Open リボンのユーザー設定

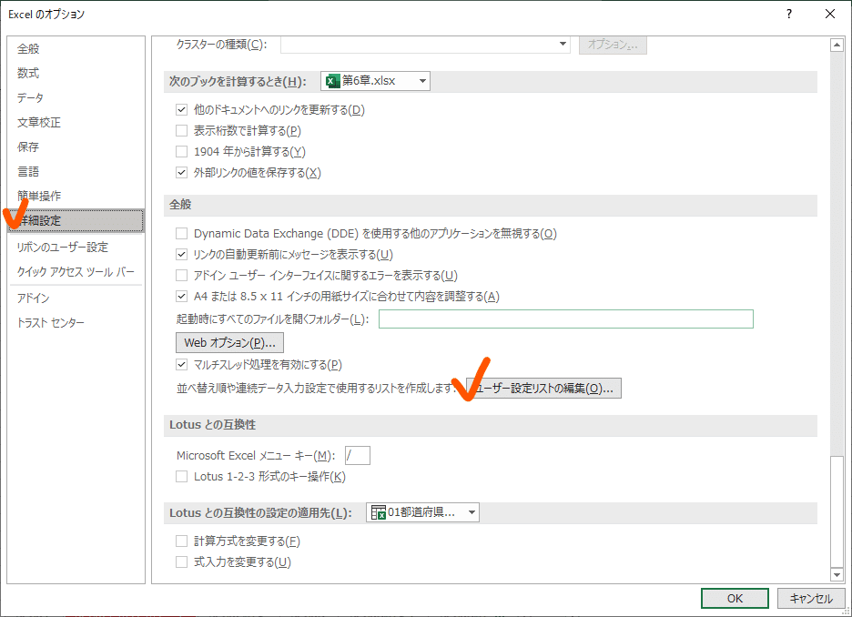click(x=63, y=248)
